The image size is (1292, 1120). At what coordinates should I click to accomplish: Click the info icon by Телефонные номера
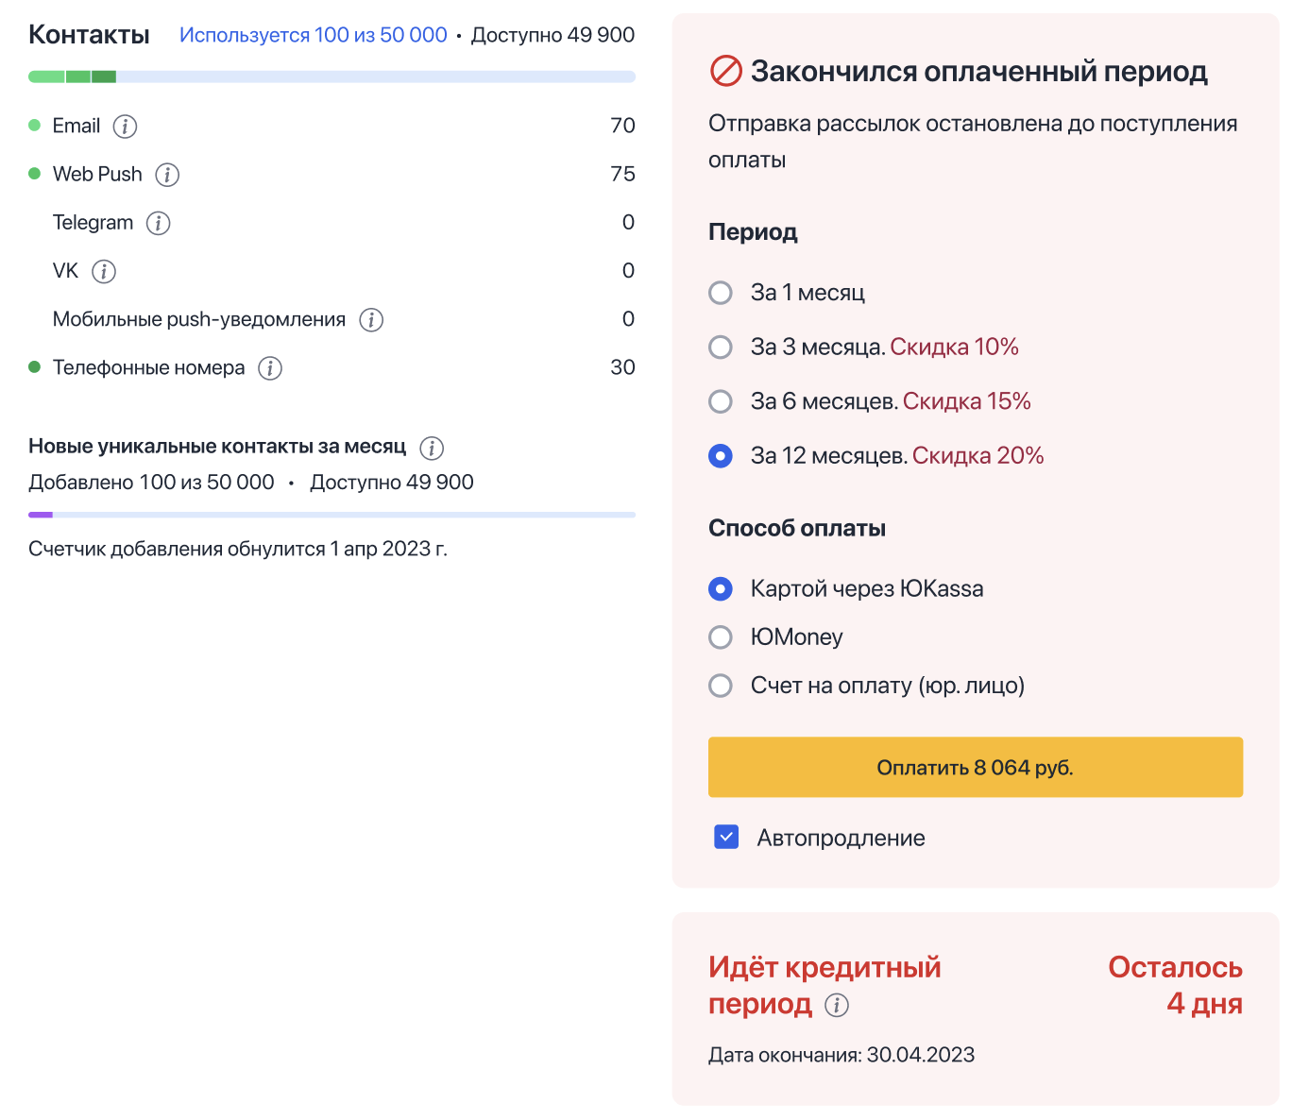270,368
